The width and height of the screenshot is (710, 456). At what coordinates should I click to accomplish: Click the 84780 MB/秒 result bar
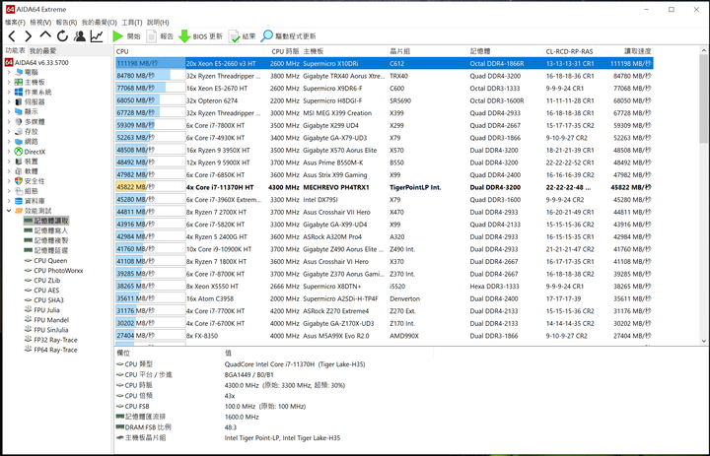click(150, 76)
